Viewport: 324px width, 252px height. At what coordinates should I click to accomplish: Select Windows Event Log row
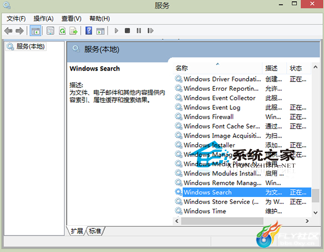tap(242, 108)
